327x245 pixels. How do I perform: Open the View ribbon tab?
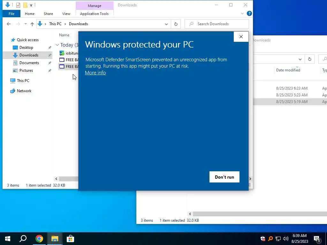pos(66,14)
